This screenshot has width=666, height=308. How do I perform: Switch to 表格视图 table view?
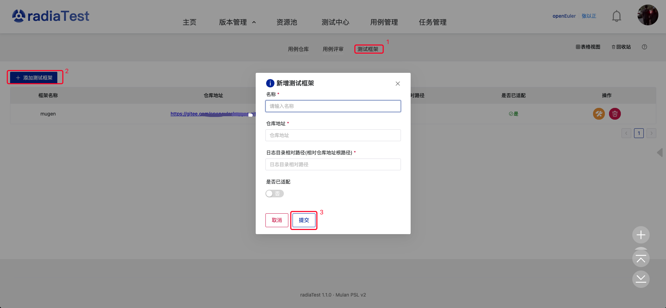click(588, 47)
